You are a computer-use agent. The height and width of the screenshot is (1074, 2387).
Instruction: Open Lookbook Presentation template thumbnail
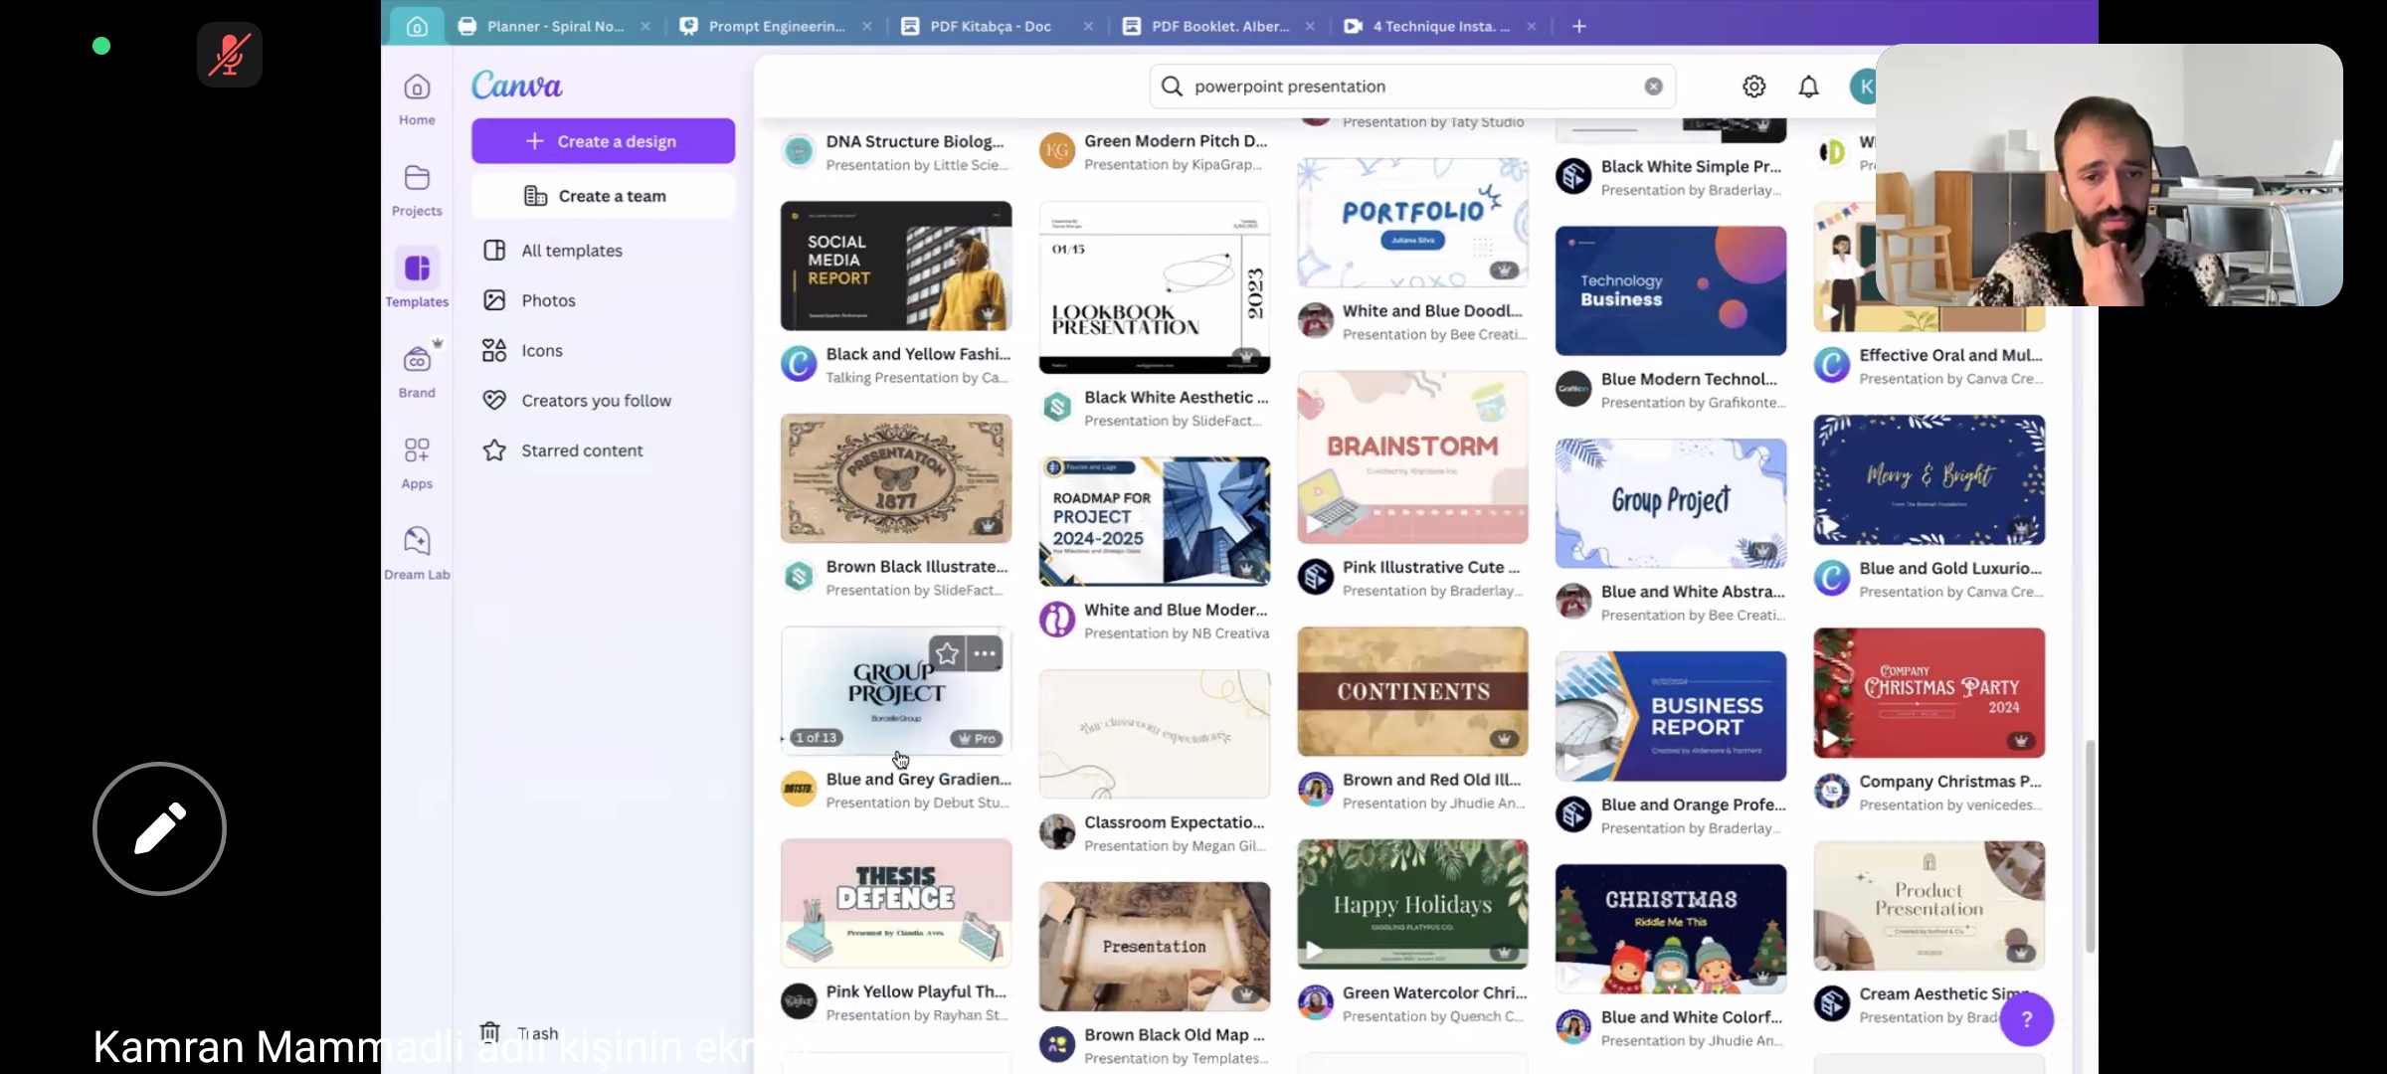click(x=1154, y=287)
